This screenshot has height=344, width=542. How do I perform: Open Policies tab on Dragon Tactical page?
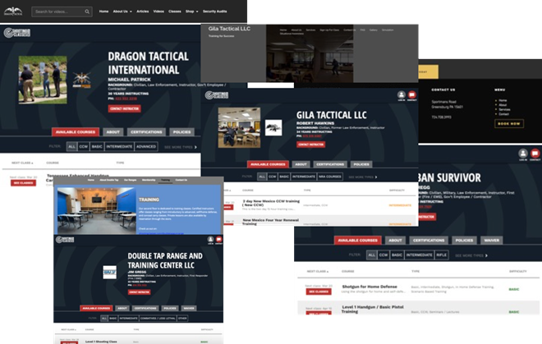(x=181, y=132)
